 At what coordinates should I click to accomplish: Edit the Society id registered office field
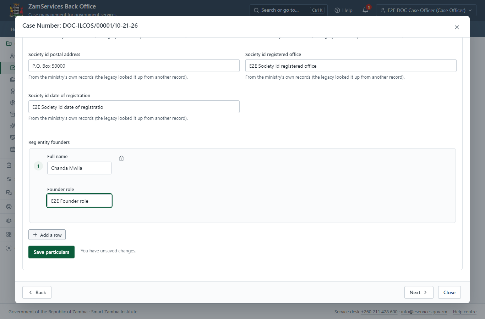(351, 66)
